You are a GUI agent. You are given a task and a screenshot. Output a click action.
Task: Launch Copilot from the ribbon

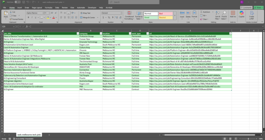click(x=241, y=14)
